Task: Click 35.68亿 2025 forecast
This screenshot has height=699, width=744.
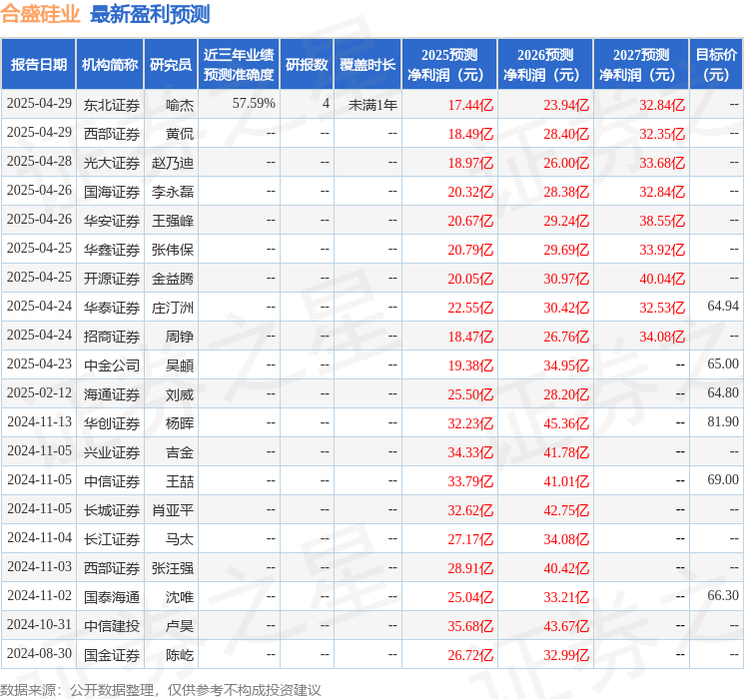Action: coord(470,626)
